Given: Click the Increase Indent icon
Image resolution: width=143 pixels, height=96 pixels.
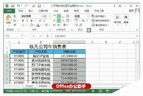Looking at the screenshot, I should pos(59,25).
